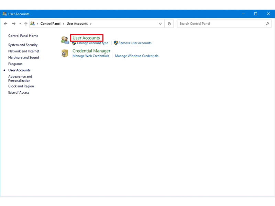
Task: Open Ease of Access category
Action: pyautogui.click(x=19, y=92)
